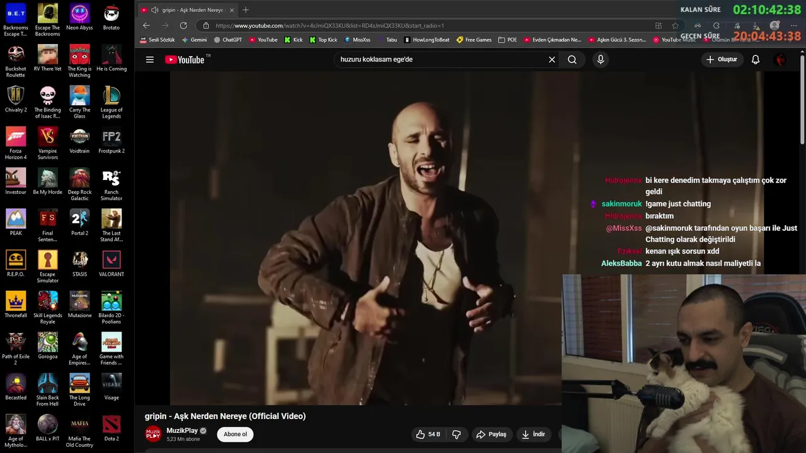Viewport: 806px width, 453px height.
Task: Download the video with İndir
Action: click(533, 434)
